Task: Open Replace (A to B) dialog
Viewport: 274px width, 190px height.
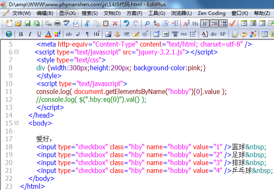Action: pos(157,23)
